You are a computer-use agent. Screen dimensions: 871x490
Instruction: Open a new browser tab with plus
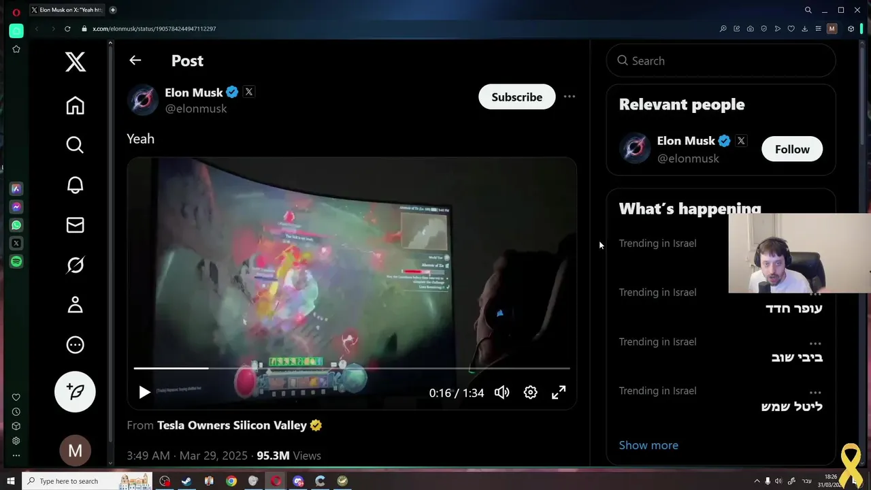coord(113,10)
